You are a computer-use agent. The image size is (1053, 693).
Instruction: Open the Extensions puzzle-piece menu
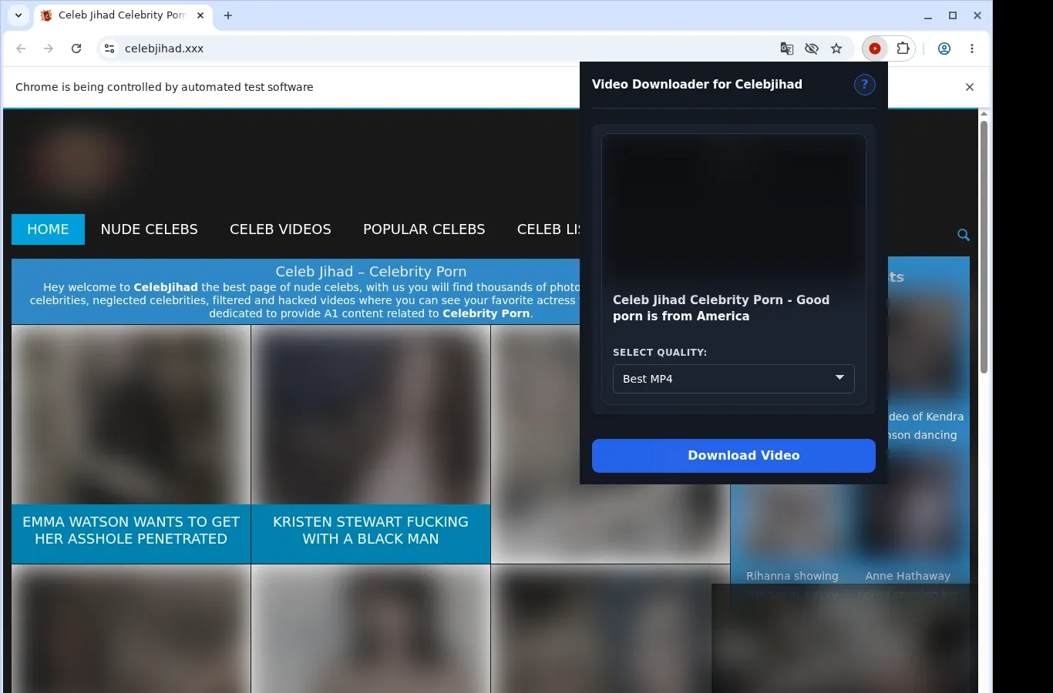coord(903,49)
